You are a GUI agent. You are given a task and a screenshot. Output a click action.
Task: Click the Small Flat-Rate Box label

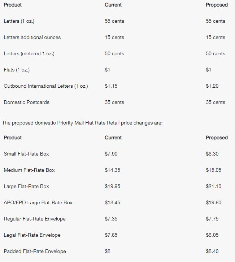[x=26, y=154]
